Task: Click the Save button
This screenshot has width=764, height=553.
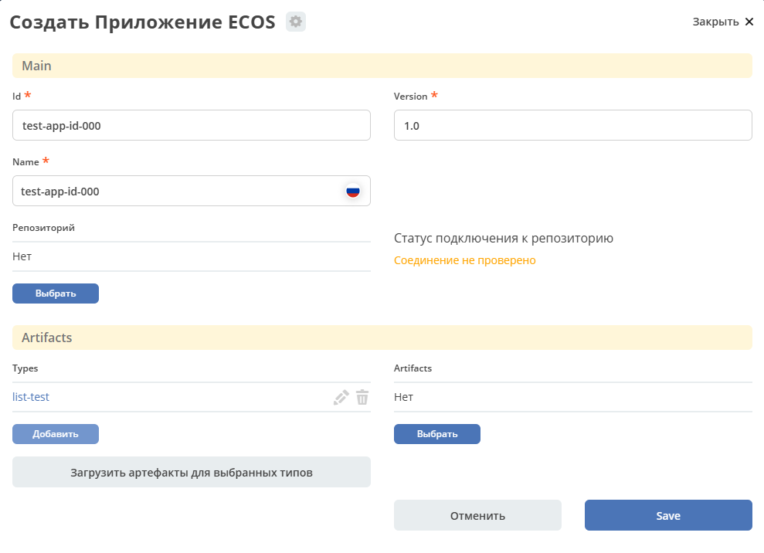Action: click(x=668, y=515)
